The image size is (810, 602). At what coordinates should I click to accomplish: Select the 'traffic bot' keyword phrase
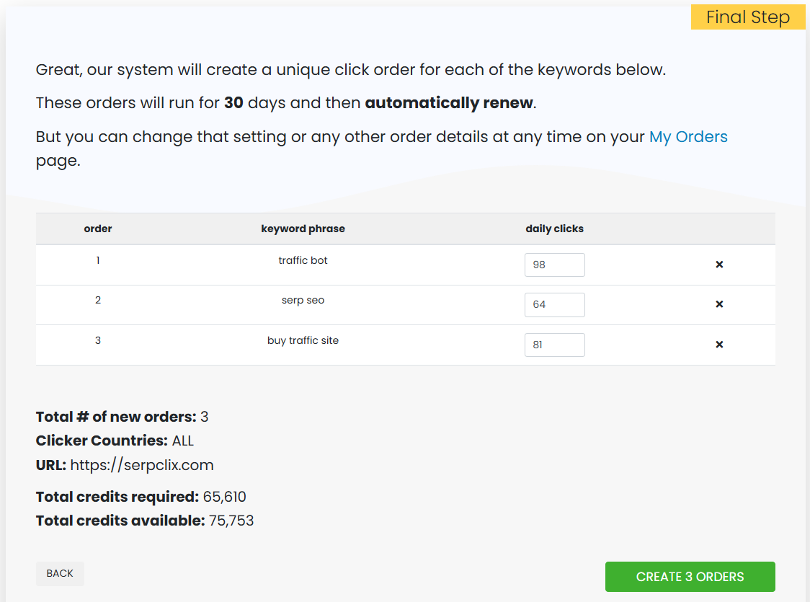click(x=303, y=260)
